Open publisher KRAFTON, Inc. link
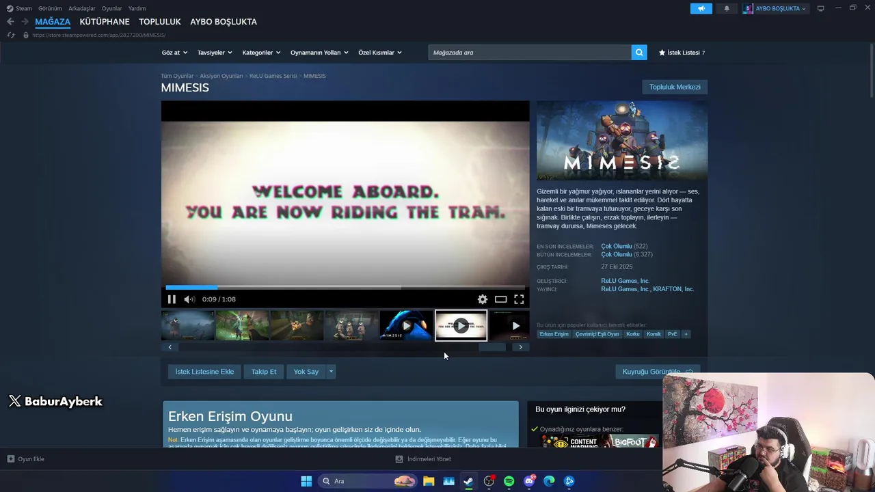This screenshot has width=875, height=492. click(673, 289)
